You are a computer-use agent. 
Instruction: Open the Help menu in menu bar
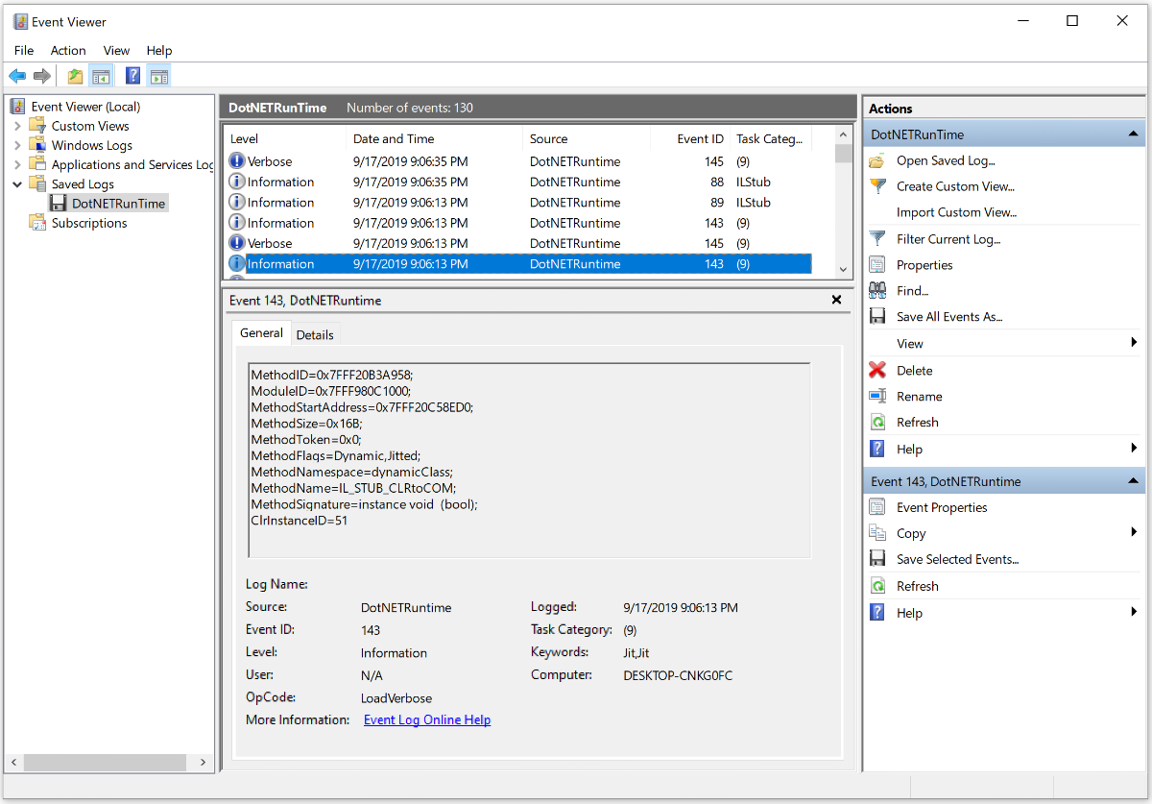tap(159, 50)
